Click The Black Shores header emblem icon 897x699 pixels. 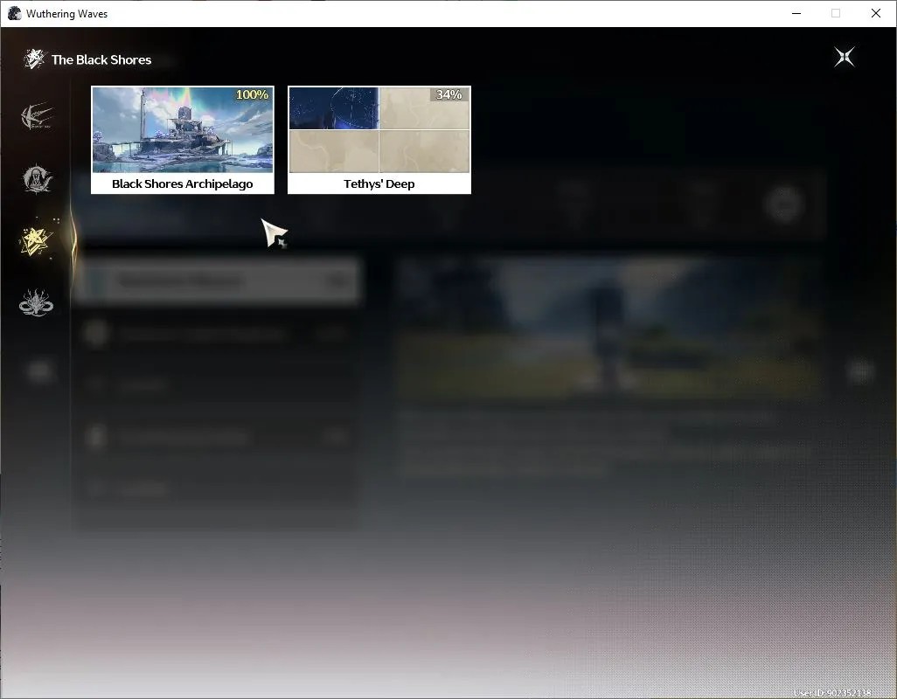point(34,59)
